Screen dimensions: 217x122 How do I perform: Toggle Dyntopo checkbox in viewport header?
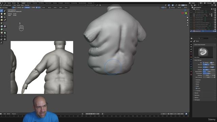[170, 7]
